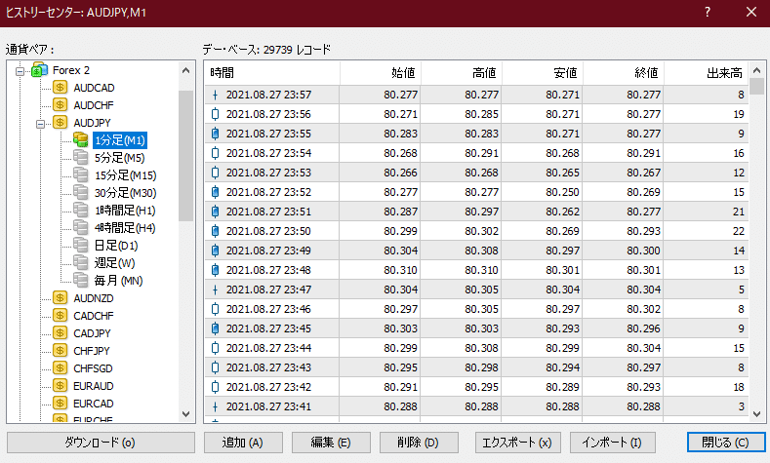770x463 pixels.
Task: Click the data table scroll down arrow
Action: pos(756,414)
